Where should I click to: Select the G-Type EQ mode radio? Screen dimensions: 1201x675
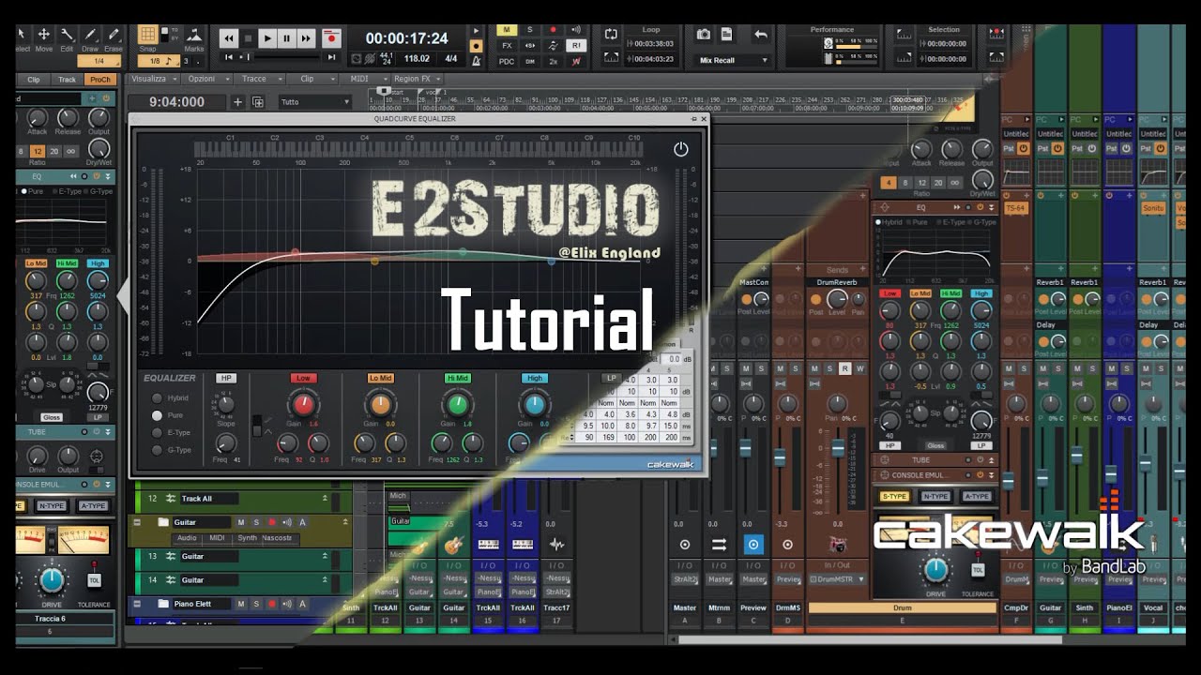[157, 450]
